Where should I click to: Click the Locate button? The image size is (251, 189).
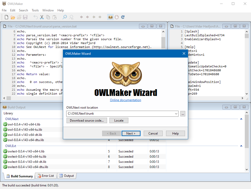[x=119, y=121]
